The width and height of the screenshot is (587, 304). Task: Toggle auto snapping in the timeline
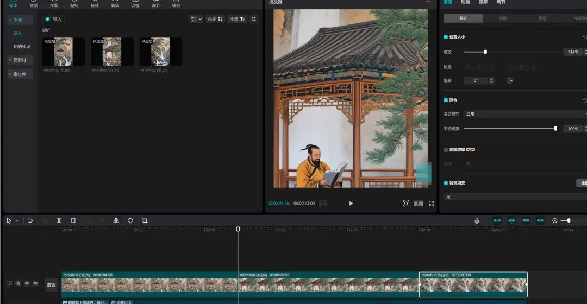point(511,220)
